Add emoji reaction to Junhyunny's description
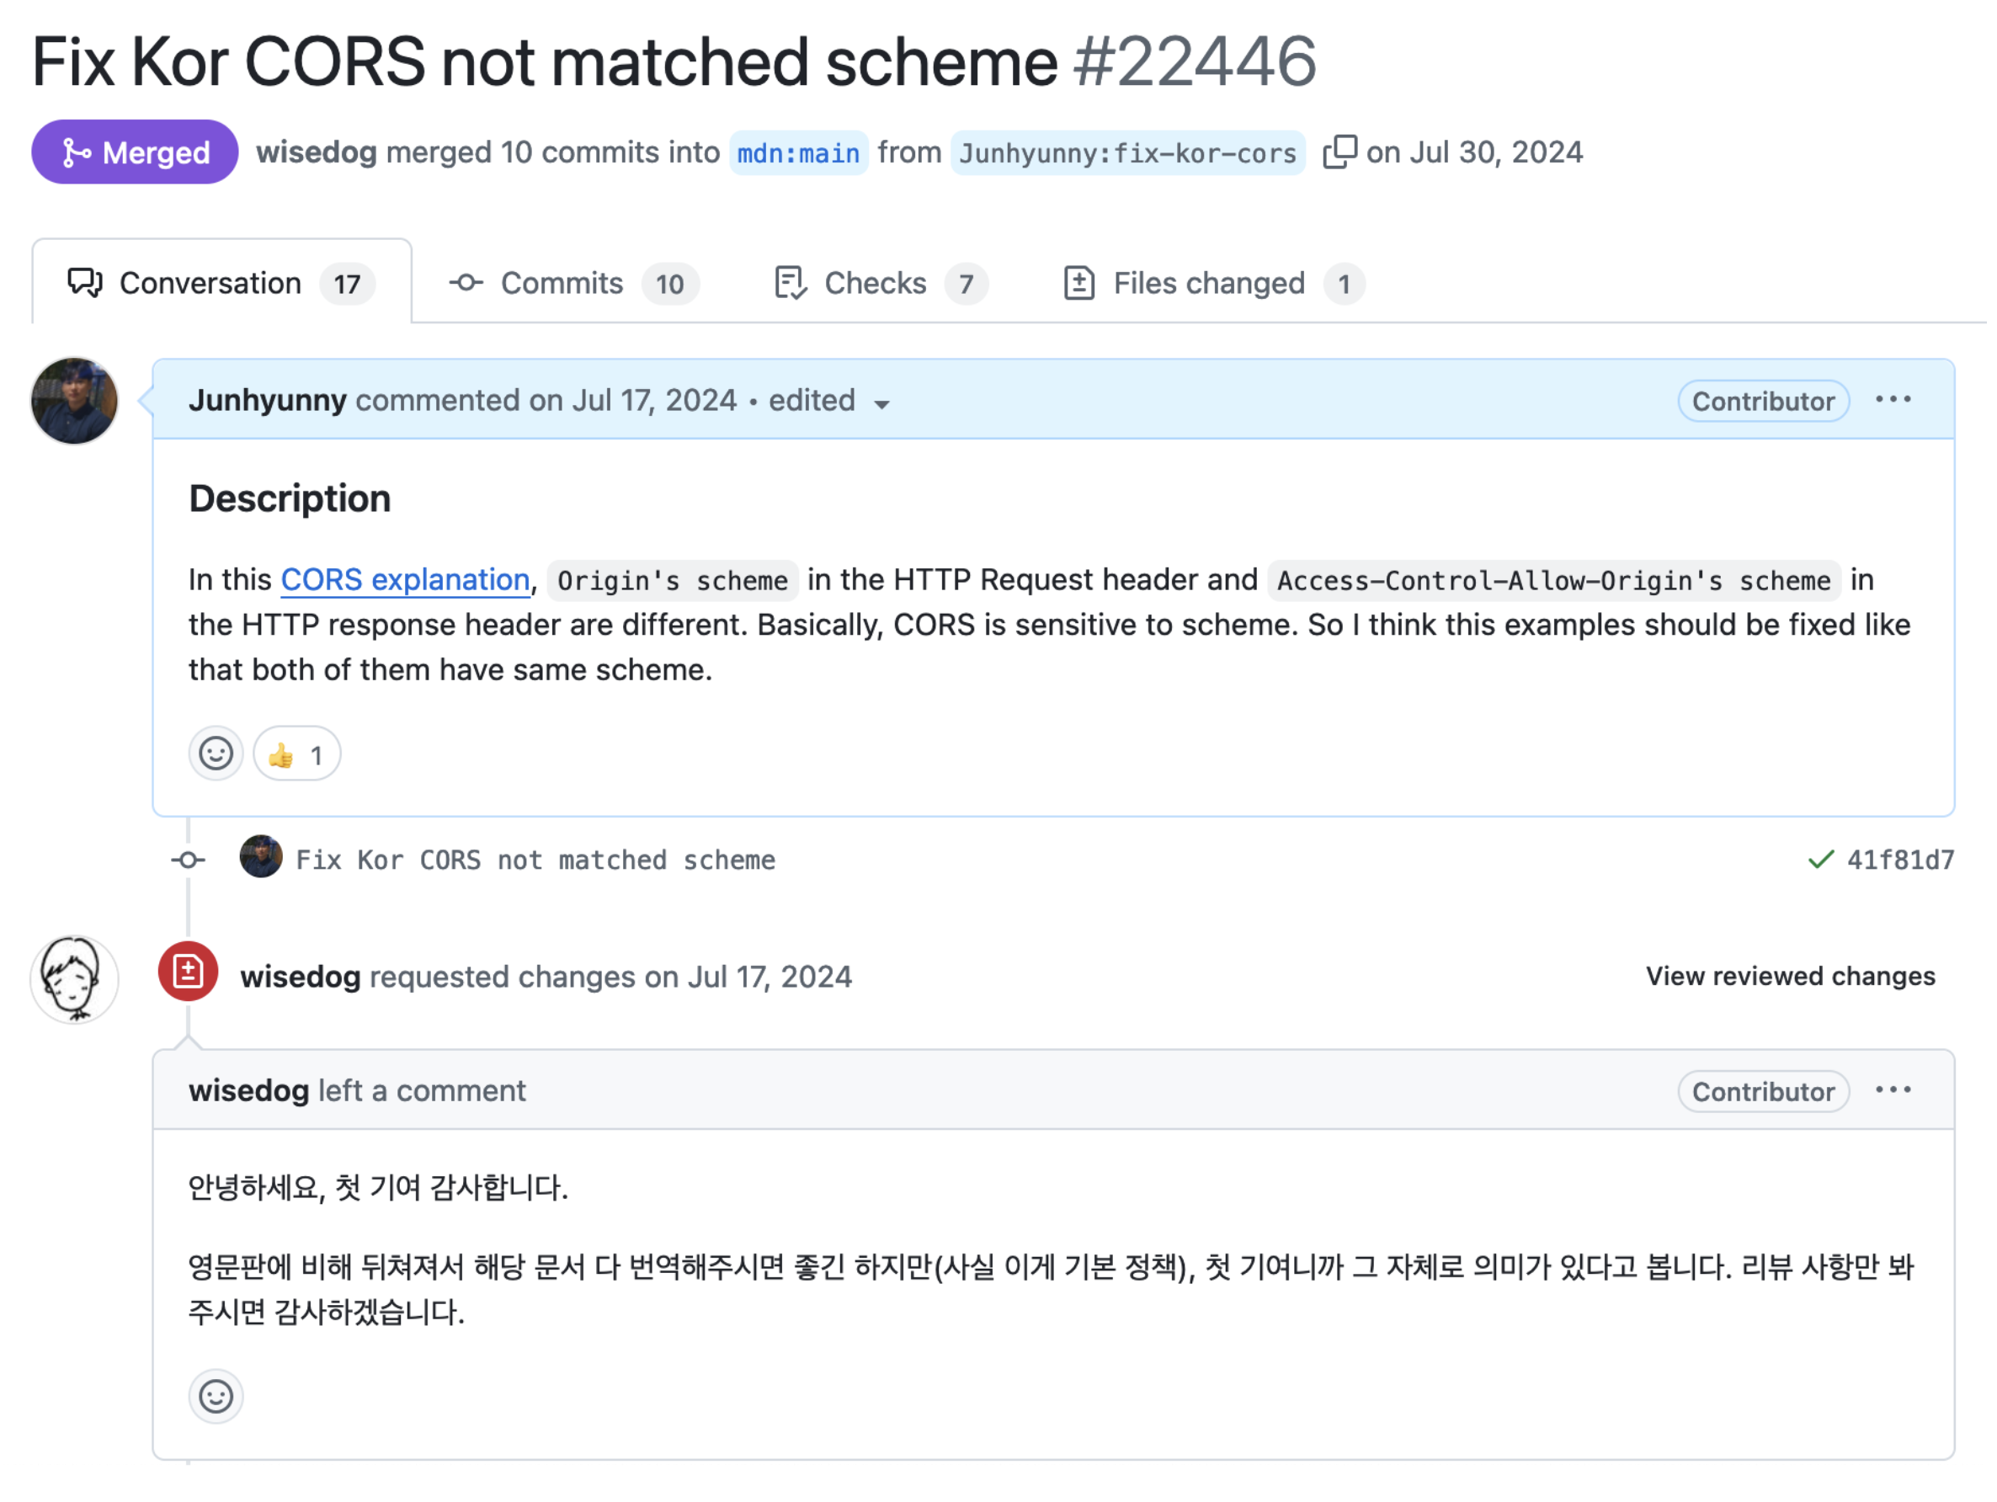 point(216,754)
